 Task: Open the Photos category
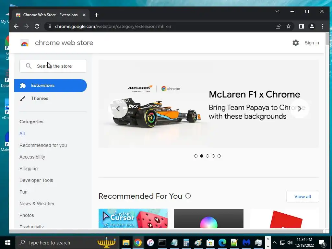pos(27,215)
